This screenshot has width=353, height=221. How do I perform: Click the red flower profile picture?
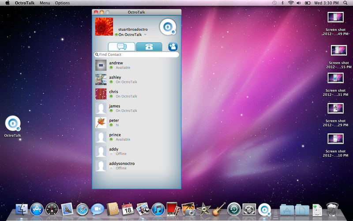[104, 27]
